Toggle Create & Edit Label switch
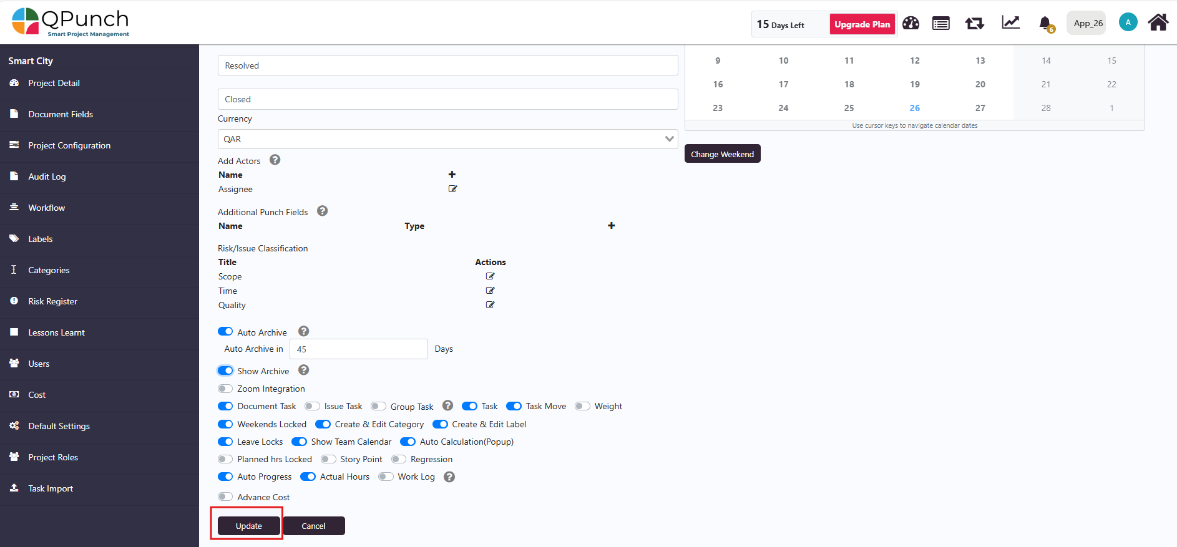 [440, 424]
